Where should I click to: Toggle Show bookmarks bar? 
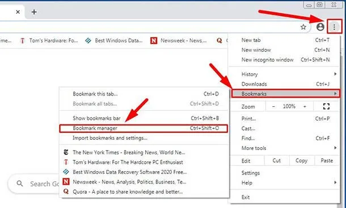point(144,118)
